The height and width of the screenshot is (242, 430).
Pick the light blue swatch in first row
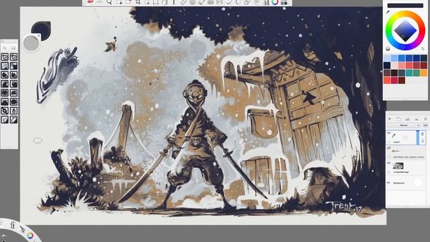pyautogui.click(x=394, y=58)
